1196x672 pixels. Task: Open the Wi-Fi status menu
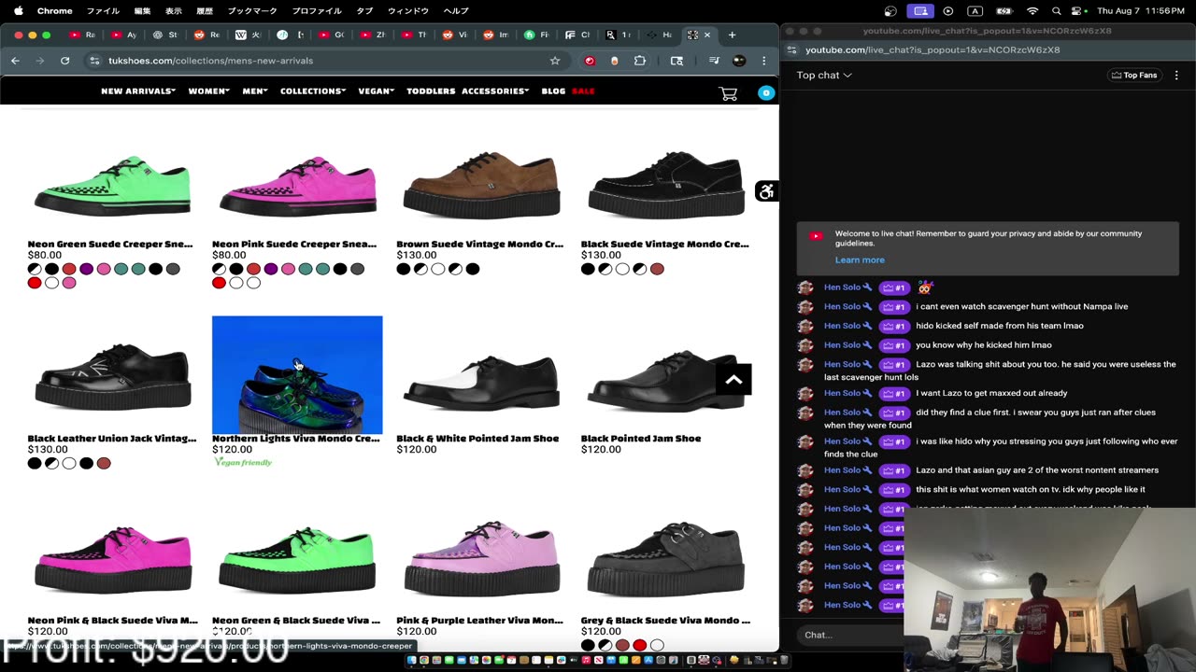(1032, 11)
